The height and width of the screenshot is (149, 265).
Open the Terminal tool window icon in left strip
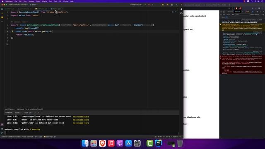pos(2,125)
